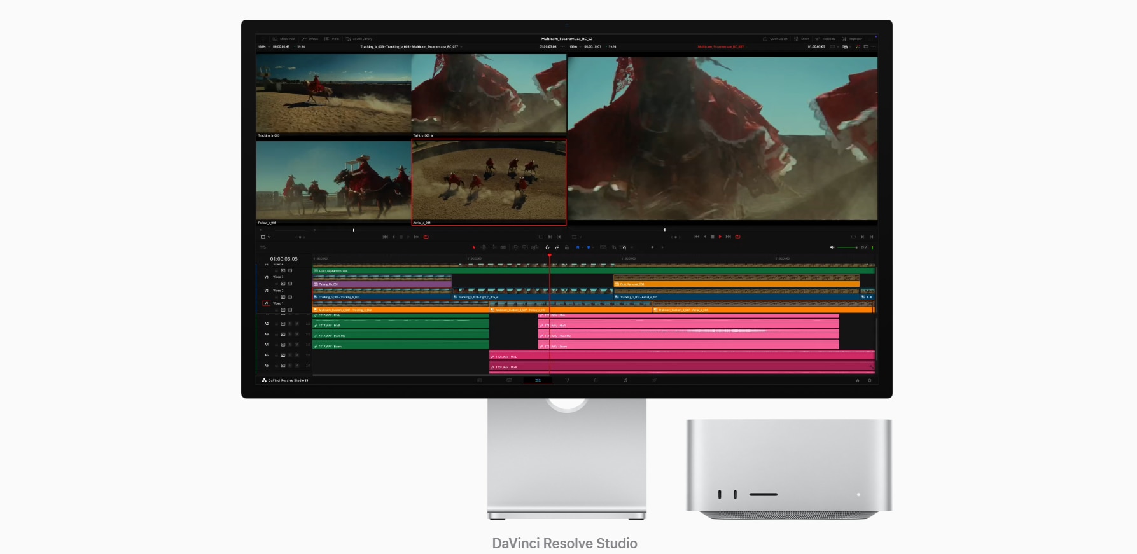Click the Replace Clip toolbar icon

(534, 247)
